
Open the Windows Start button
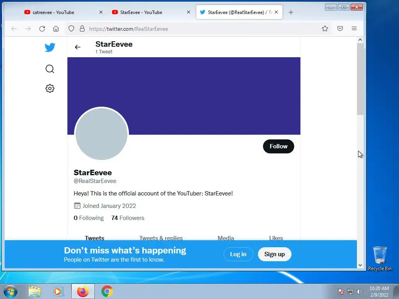(x=11, y=291)
